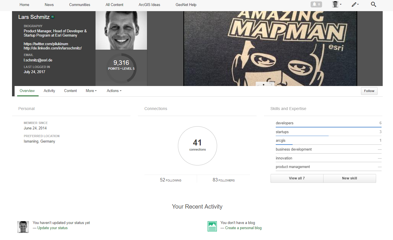Image resolution: width=393 pixels, height=240 pixels.
Task: Select the business development skill
Action: [x=294, y=149]
